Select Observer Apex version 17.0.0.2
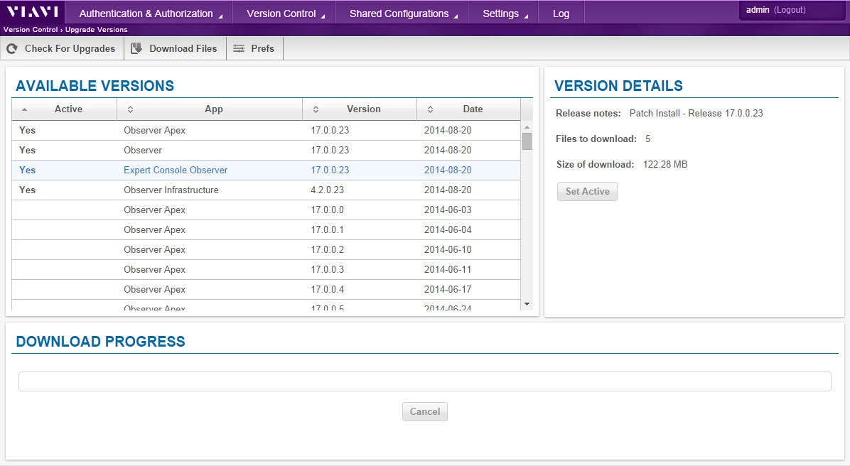The height and width of the screenshot is (466, 850). (x=267, y=250)
